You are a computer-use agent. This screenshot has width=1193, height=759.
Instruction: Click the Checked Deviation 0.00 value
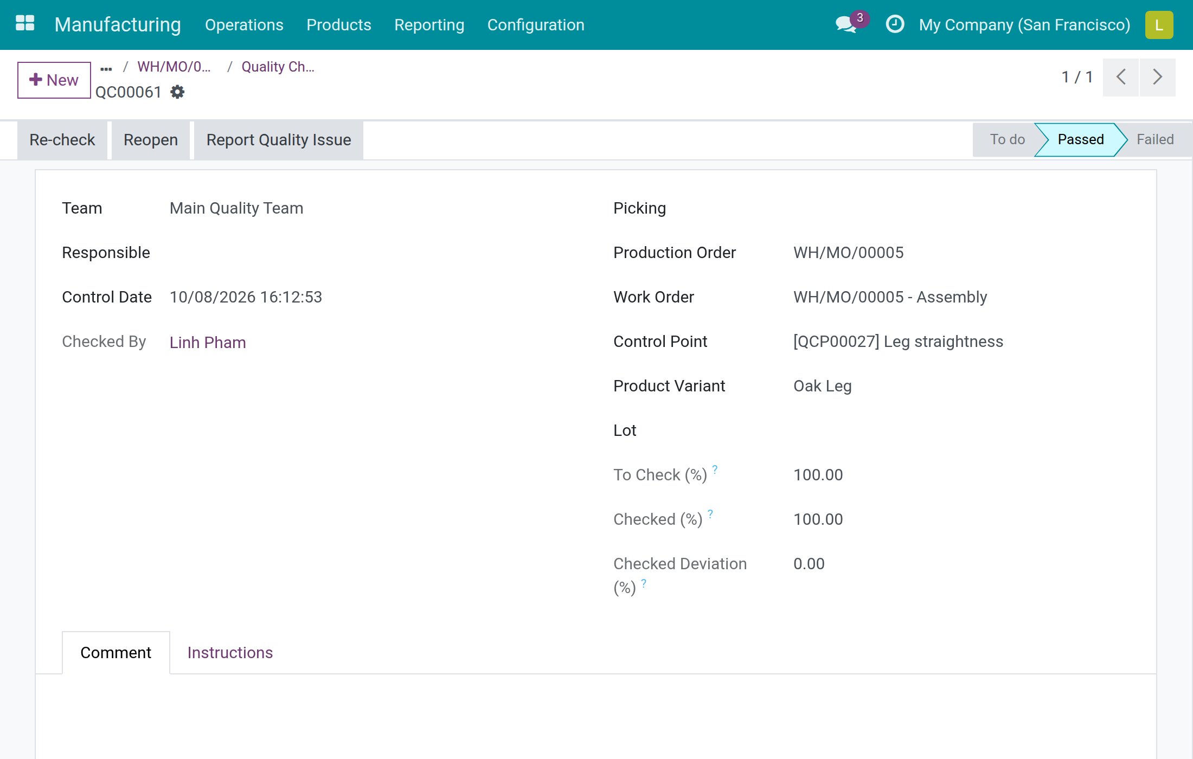809,564
